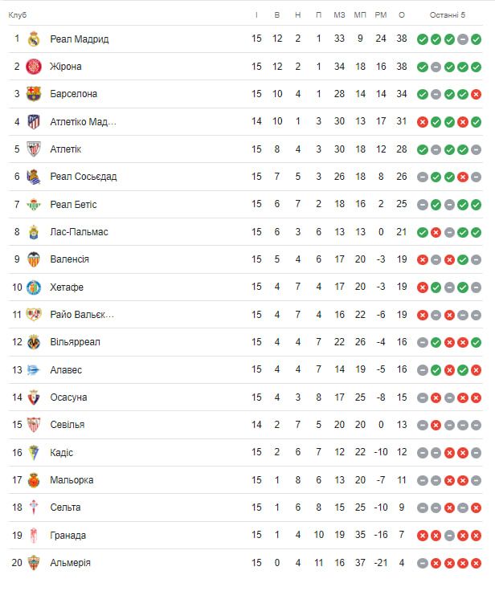
Task: Click the Barcelona club crest
Action: tap(33, 94)
